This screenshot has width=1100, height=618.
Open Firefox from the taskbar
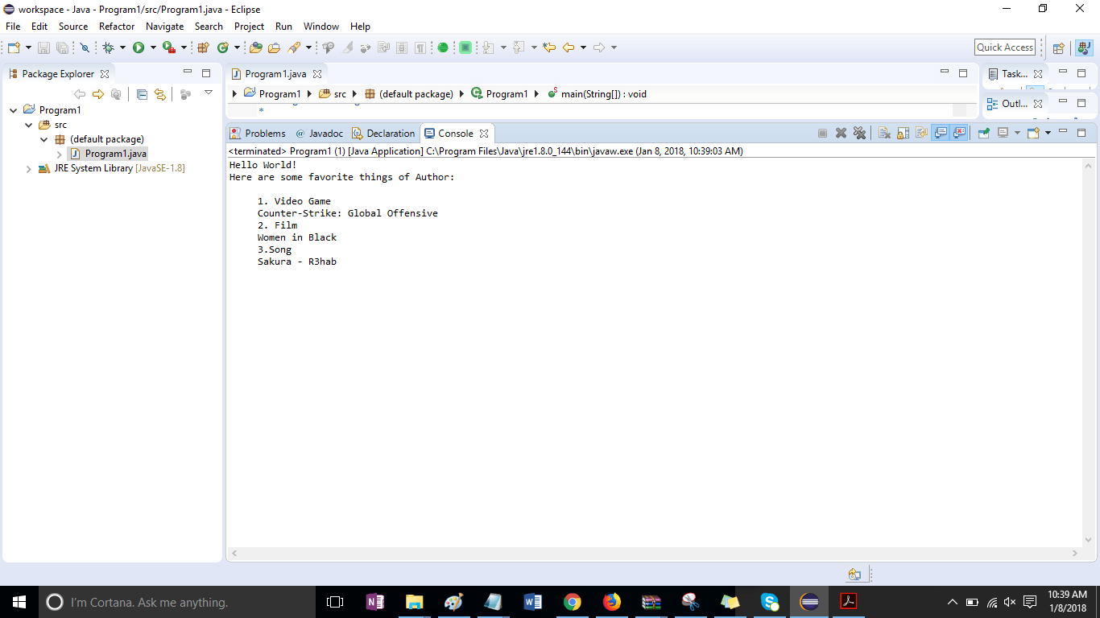[x=612, y=602]
